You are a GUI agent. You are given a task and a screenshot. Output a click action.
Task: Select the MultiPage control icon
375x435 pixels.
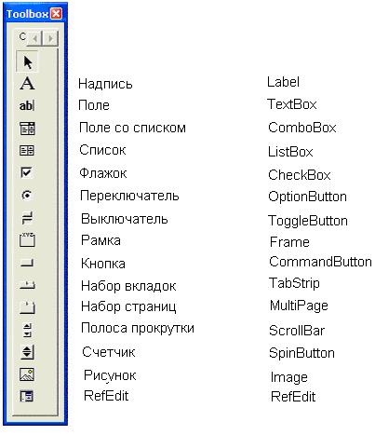point(27,307)
